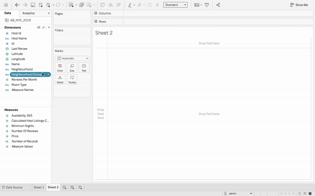Click the Redo forward arrow

(x=25, y=5)
